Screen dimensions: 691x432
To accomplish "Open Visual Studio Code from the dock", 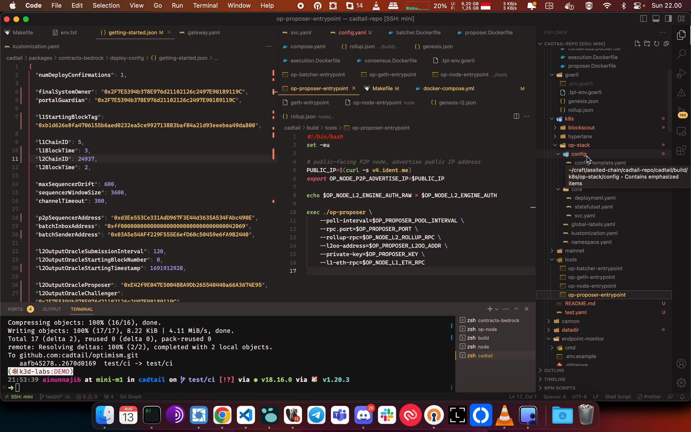I will pyautogui.click(x=246, y=415).
